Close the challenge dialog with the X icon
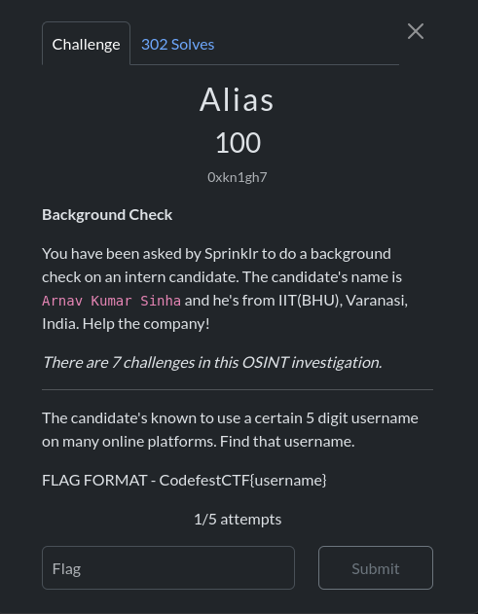The image size is (478, 614). (416, 31)
